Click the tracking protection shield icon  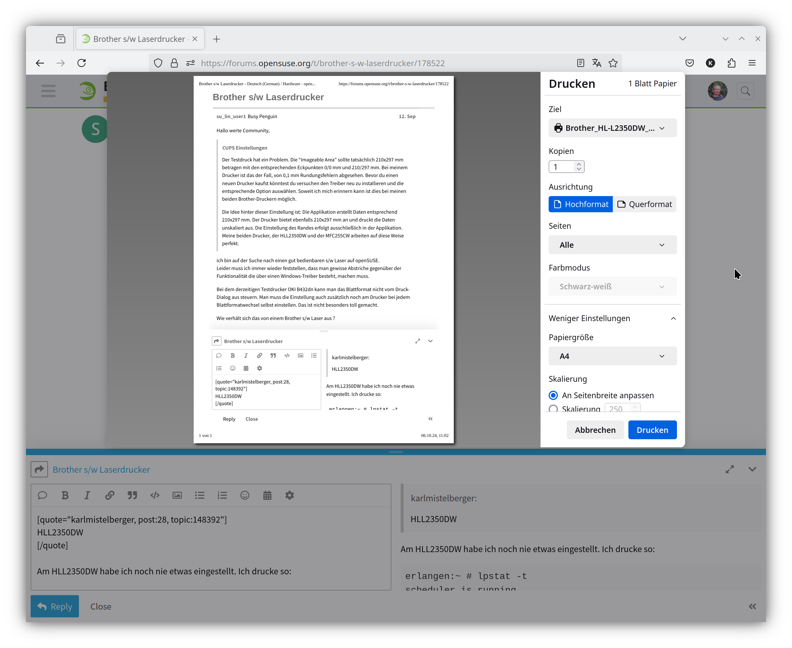pos(158,63)
